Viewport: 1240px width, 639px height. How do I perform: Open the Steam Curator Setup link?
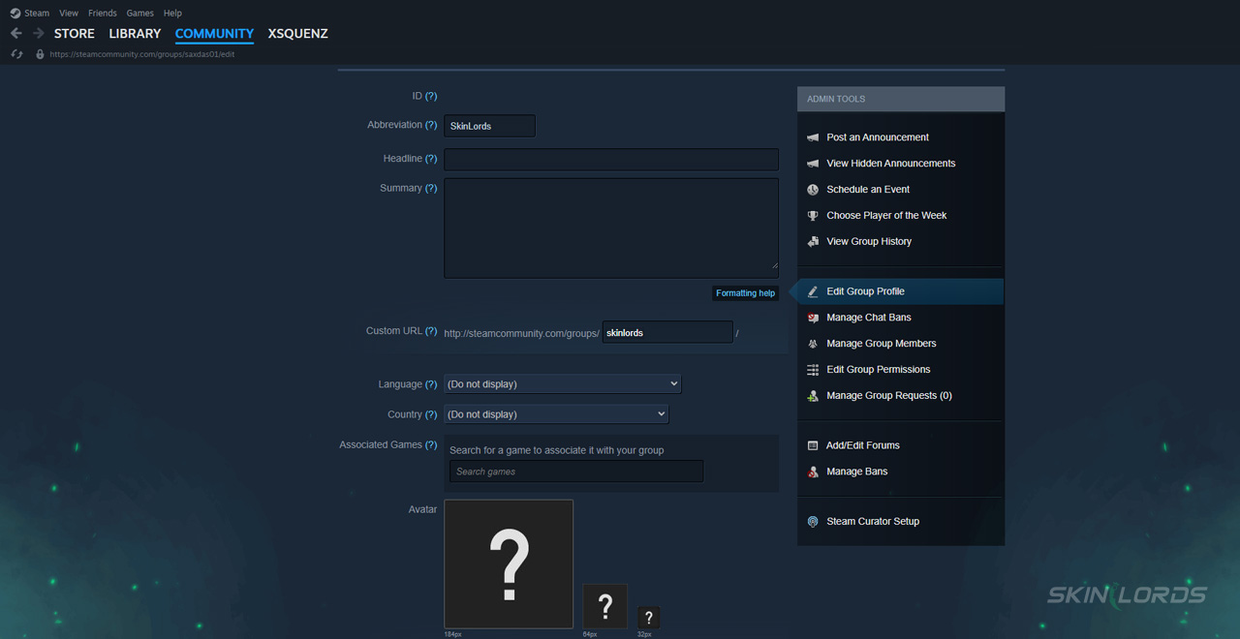point(873,522)
